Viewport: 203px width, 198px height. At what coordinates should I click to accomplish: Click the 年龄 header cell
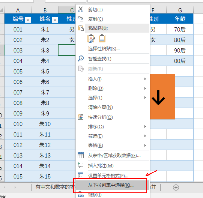point(180,19)
